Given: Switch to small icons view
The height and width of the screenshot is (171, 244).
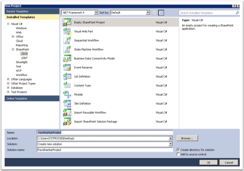Looking at the screenshot, I should 154,13.
